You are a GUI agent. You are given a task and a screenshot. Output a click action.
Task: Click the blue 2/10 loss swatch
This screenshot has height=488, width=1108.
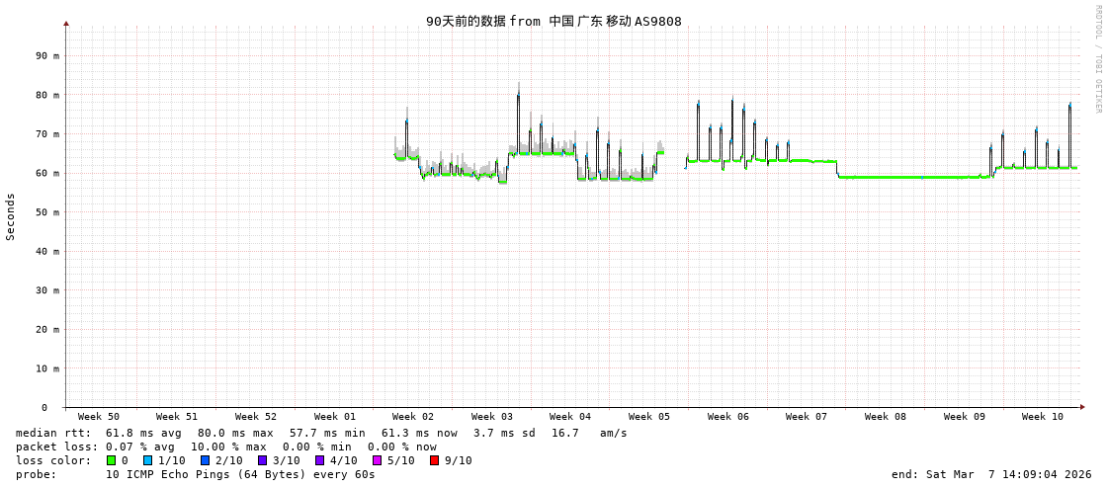[x=205, y=460]
